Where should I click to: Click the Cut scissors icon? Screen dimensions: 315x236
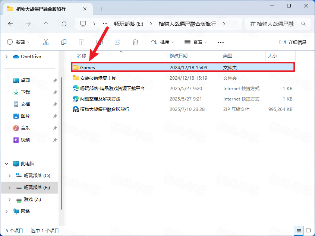click(46, 42)
